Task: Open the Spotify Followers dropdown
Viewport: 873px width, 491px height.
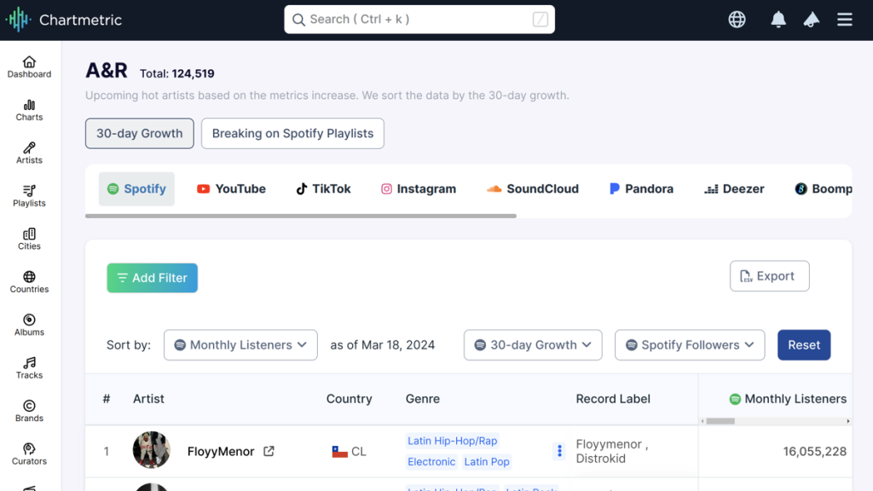Action: point(690,345)
